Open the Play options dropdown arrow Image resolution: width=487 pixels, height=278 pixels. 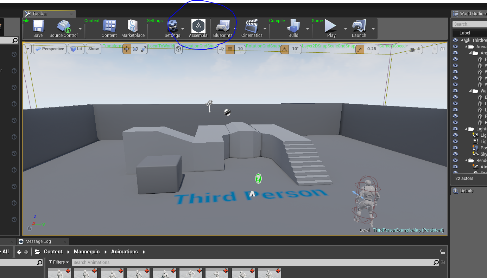click(345, 29)
